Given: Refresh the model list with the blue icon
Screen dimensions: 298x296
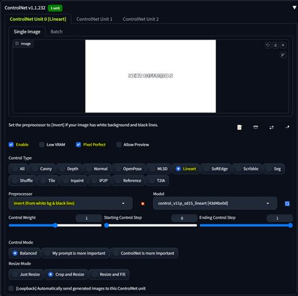Looking at the screenshot, I should coord(287,204).
